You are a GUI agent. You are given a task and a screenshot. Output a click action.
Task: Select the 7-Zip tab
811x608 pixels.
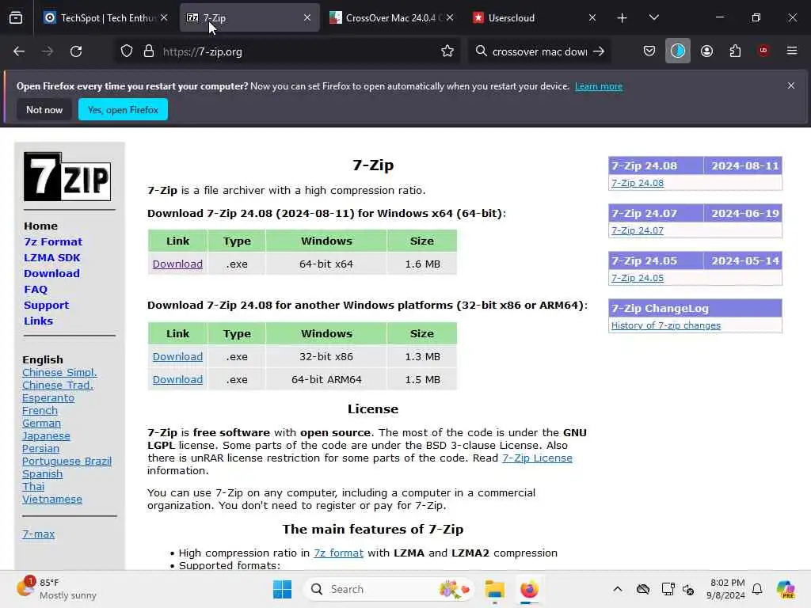point(249,17)
